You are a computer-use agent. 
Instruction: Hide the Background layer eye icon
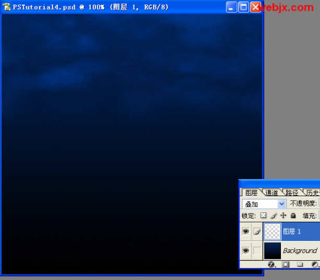click(246, 251)
